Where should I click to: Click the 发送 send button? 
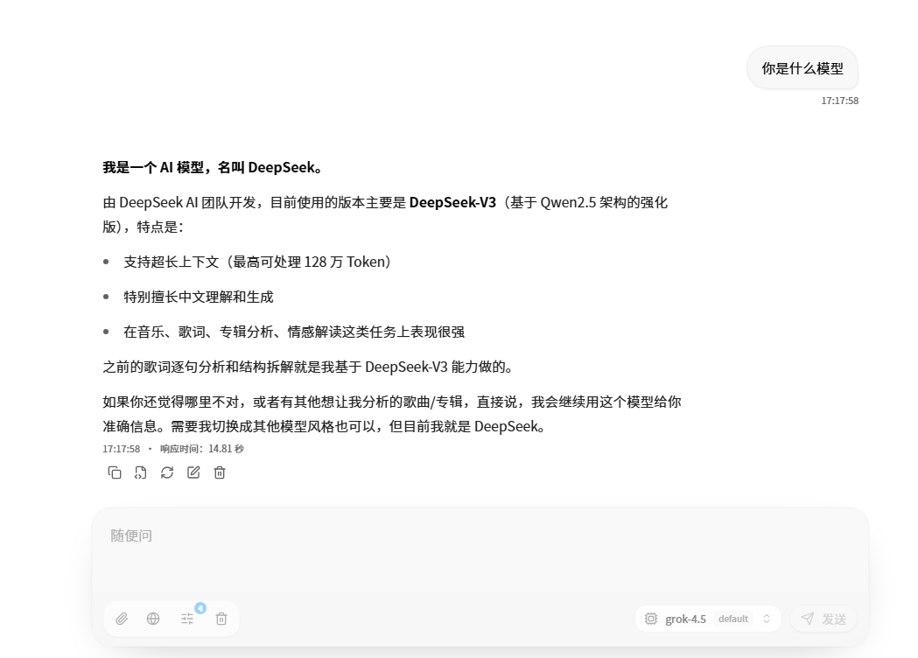[x=823, y=619]
